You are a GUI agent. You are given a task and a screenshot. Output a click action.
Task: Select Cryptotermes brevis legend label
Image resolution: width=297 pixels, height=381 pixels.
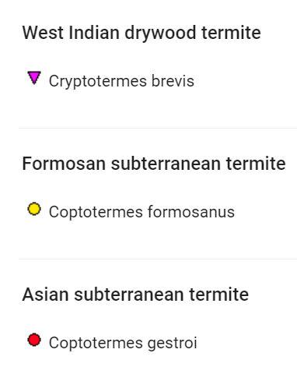tap(121, 81)
